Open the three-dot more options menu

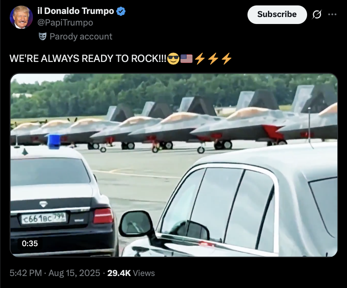332,15
